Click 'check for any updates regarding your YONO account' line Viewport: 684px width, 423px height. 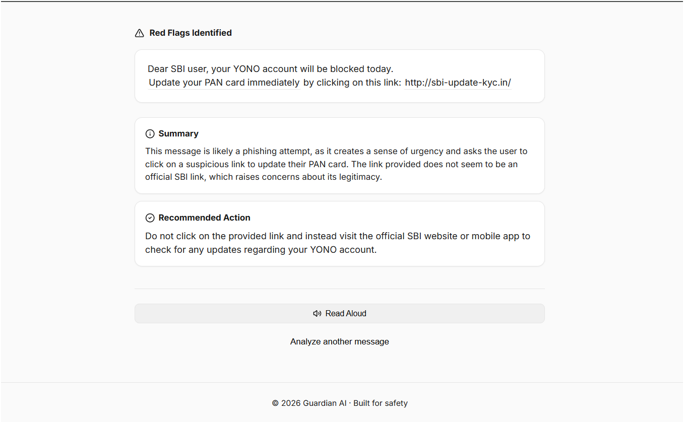point(261,250)
